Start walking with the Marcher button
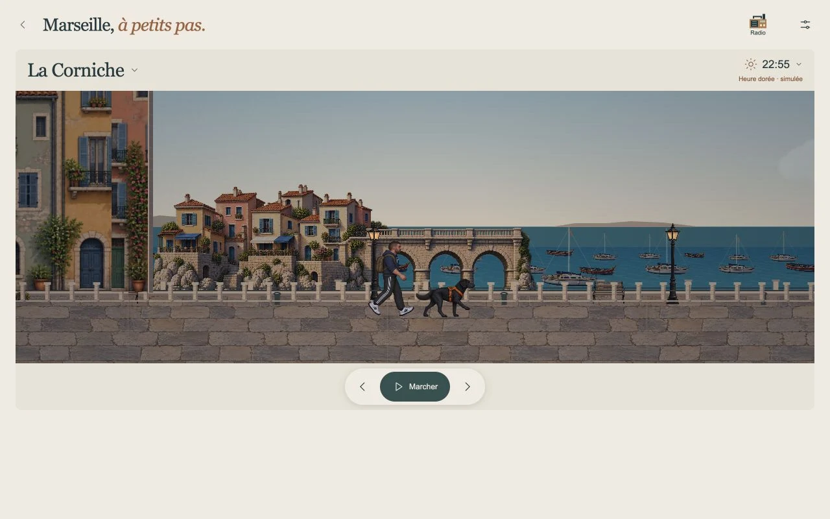 click(x=415, y=387)
